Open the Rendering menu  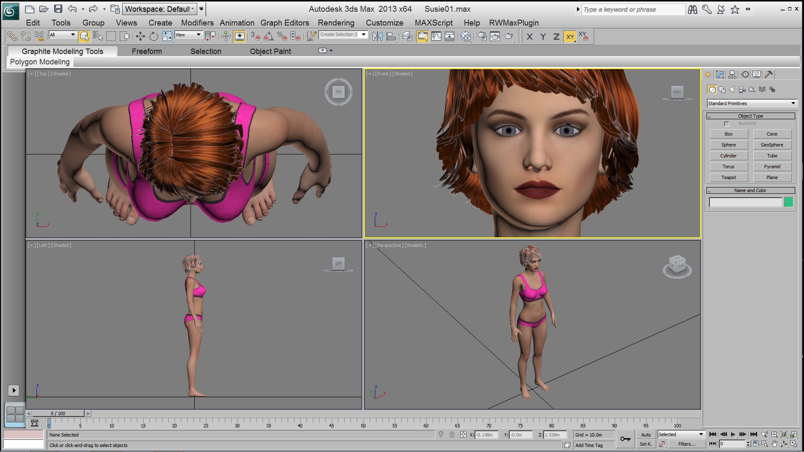[336, 23]
